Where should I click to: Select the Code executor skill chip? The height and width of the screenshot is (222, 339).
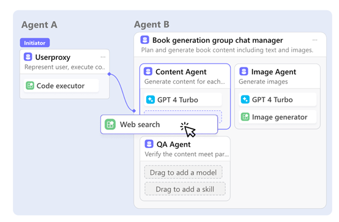61,86
